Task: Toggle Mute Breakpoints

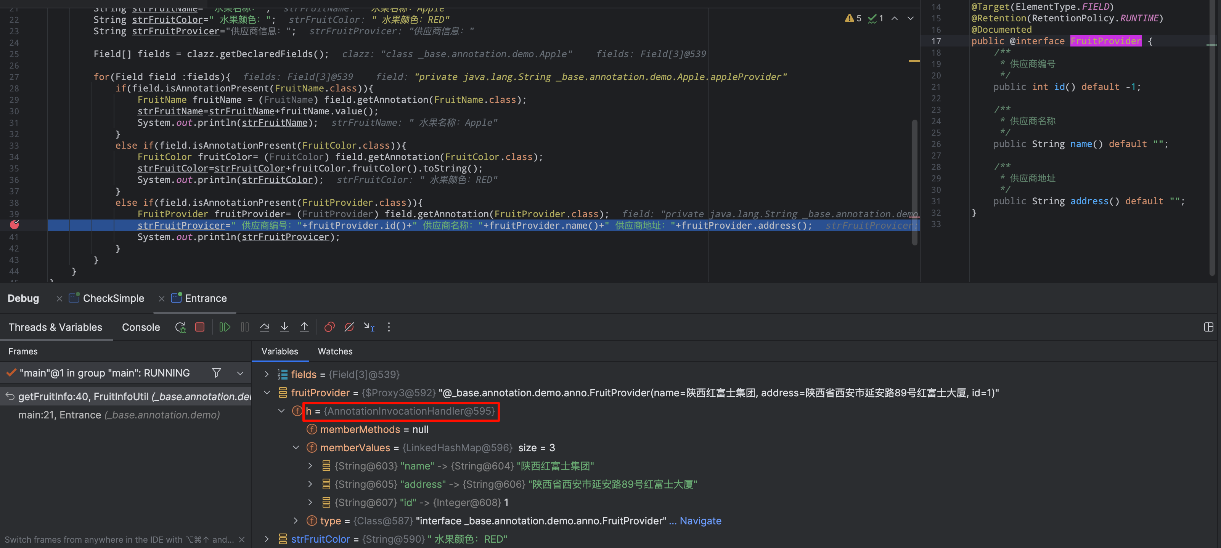Action: coord(349,327)
